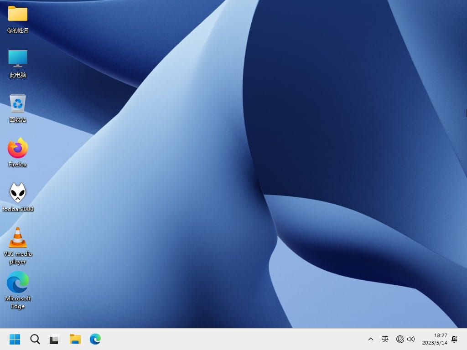467x350 pixels.
Task: Click the speaker volume icon in the tray
Action: point(411,339)
